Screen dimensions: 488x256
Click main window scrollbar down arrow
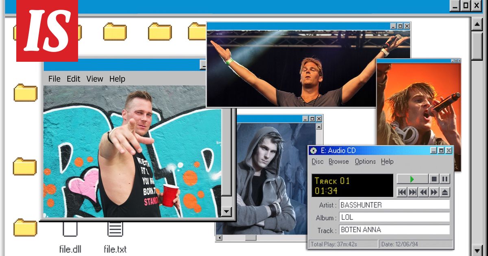477,250
